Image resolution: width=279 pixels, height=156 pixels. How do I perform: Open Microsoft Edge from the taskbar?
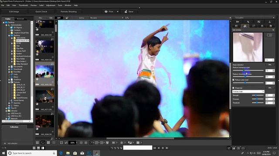click(61, 153)
